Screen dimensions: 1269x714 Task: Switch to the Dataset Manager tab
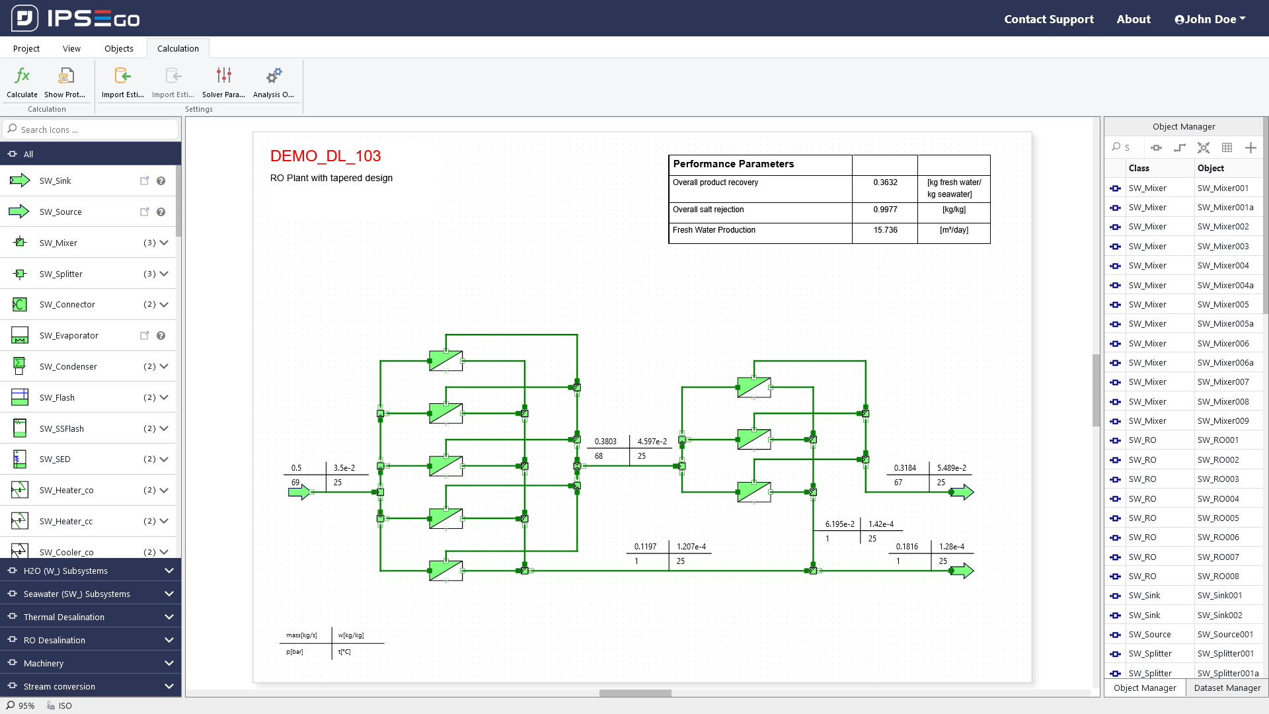point(1227,688)
